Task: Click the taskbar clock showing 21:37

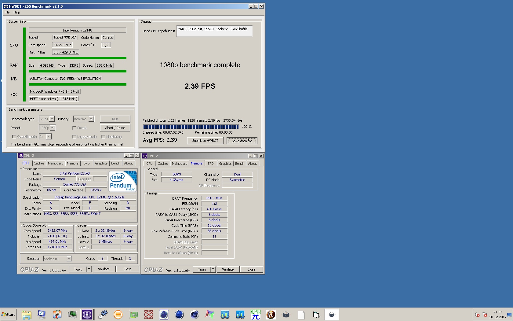Action: point(498,315)
